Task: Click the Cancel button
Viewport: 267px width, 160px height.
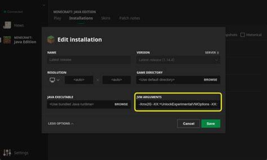Action: pos(188,124)
